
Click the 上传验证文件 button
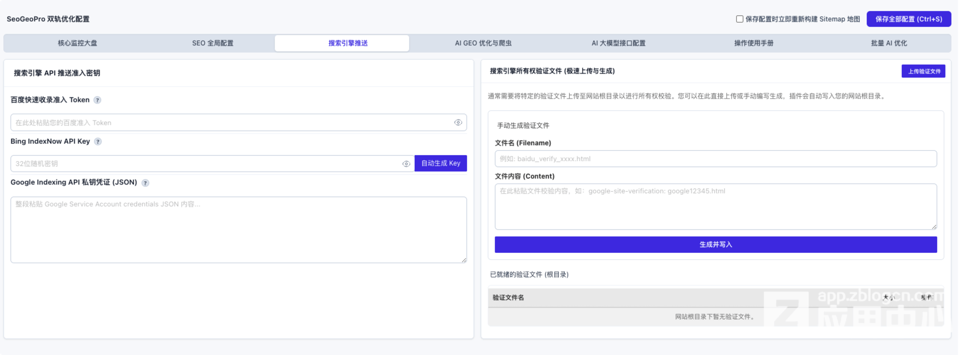point(923,72)
